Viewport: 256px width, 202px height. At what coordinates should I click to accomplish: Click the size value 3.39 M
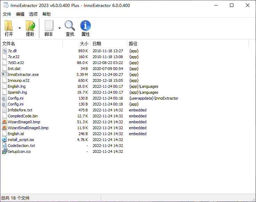(82, 75)
